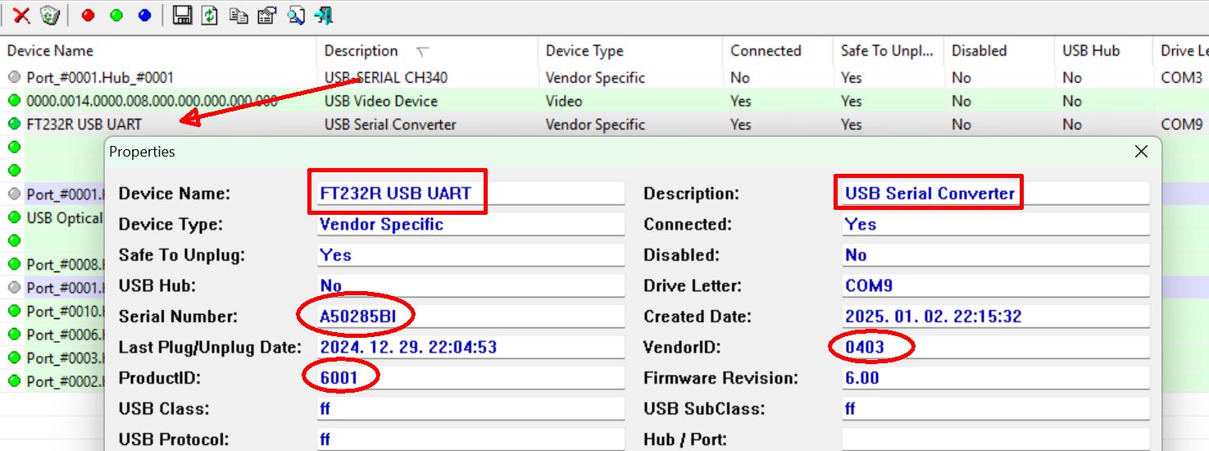
Task: Select the USB Optical device row
Action: pos(52,218)
